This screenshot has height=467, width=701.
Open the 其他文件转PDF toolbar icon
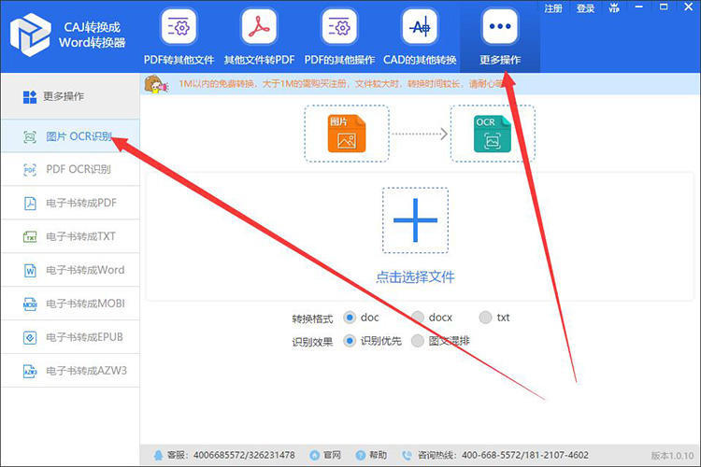click(x=259, y=27)
